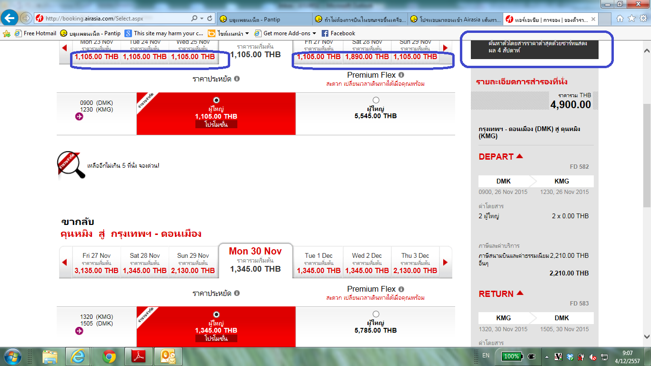Viewport: 651px width, 366px height.
Task: Click the Dropbox icon in the system tray
Action: pos(571,356)
